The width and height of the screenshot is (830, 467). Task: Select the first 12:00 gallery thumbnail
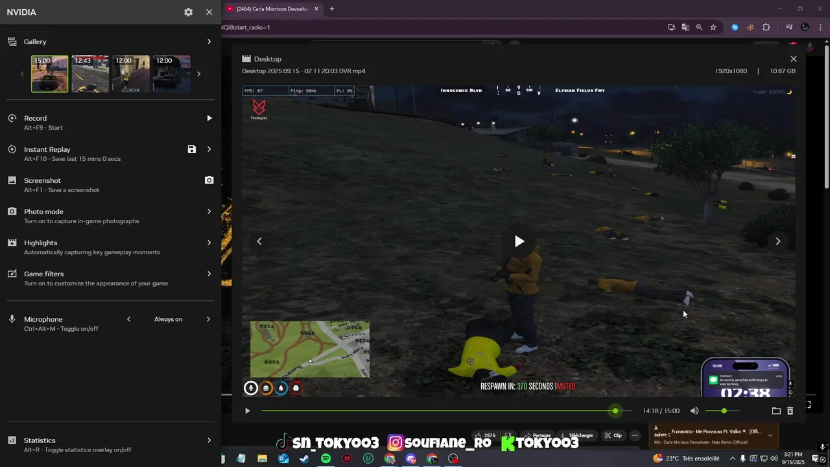pyautogui.click(x=130, y=74)
